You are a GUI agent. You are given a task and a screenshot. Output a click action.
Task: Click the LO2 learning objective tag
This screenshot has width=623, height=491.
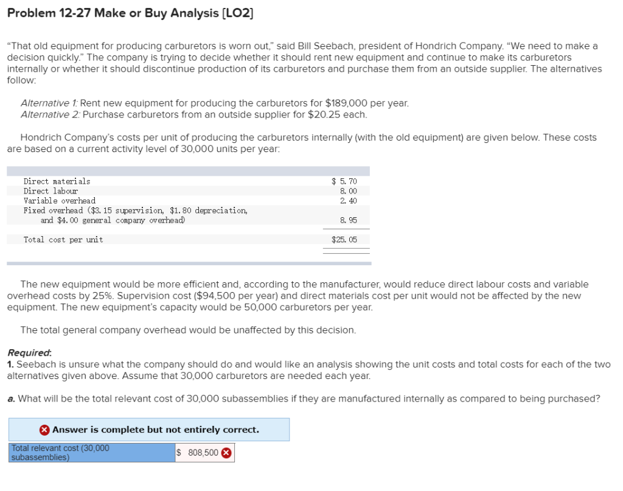coord(237,13)
